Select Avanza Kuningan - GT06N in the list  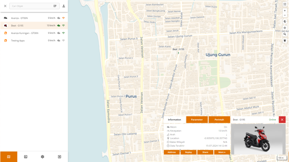click(x=25, y=33)
